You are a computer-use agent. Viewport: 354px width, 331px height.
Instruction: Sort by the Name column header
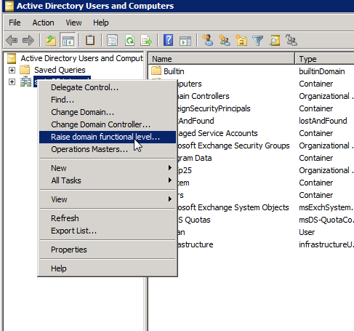[221, 59]
